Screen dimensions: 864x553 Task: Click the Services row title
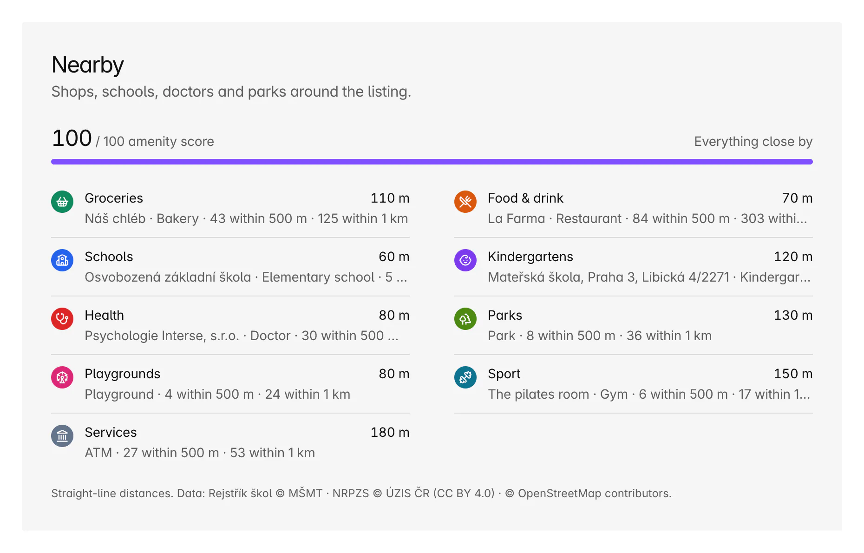click(x=111, y=433)
